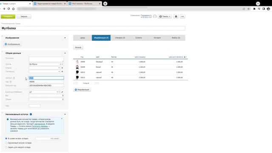The width and height of the screenshot is (272, 153).
Task: Switch to the Цены tab
Action: point(82,38)
